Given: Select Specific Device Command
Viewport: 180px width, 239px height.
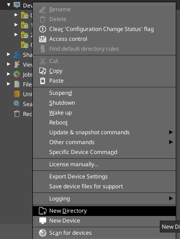Looking at the screenshot, I should pyautogui.click(x=104, y=152).
